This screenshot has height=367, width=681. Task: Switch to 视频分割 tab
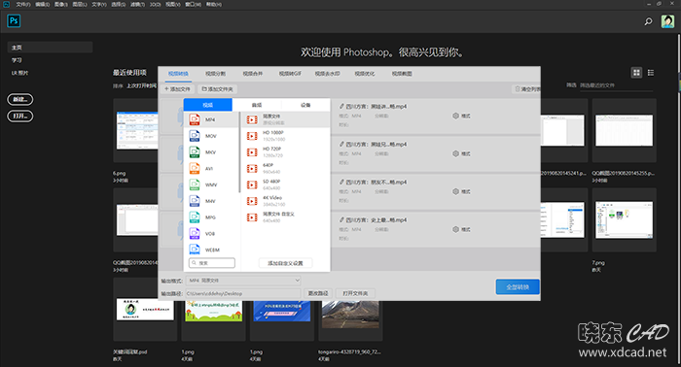point(215,74)
